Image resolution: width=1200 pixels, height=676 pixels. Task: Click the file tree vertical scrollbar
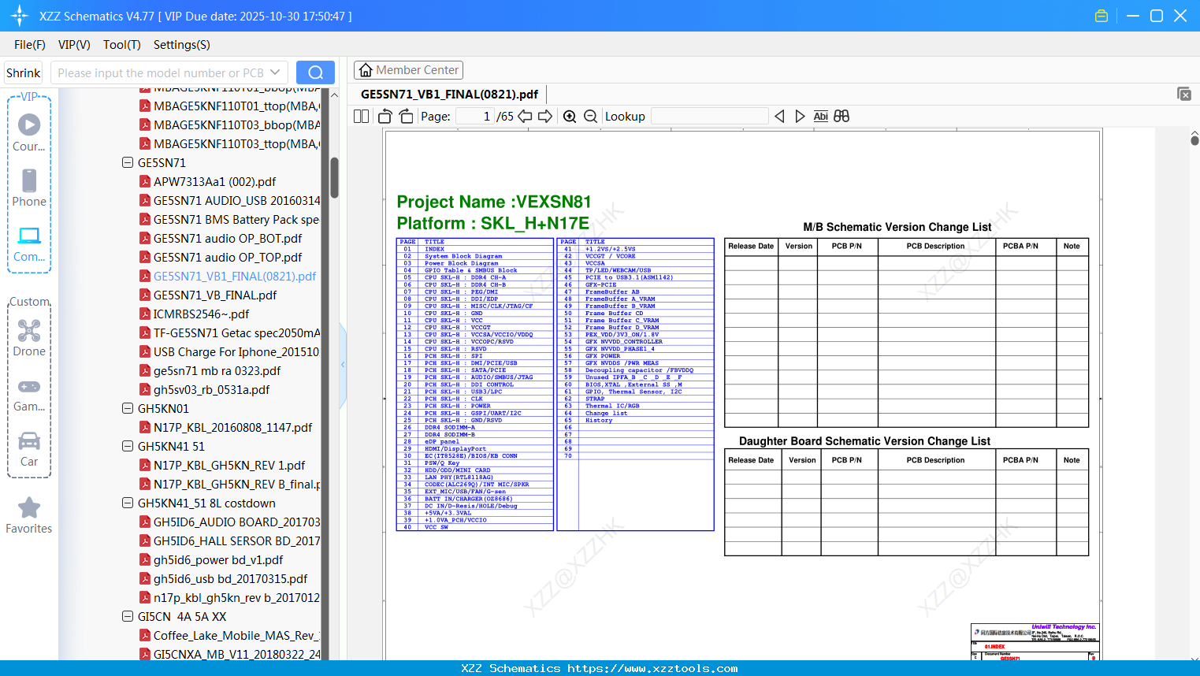334,178
